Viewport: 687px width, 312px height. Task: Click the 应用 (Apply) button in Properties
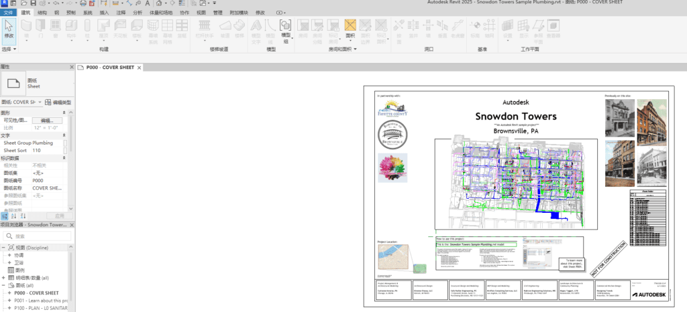pos(59,216)
